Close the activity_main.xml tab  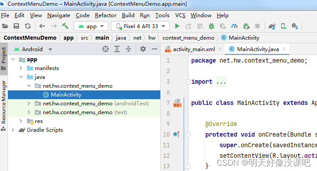tap(220, 49)
